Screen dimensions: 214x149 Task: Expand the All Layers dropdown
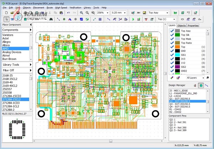point(203,77)
